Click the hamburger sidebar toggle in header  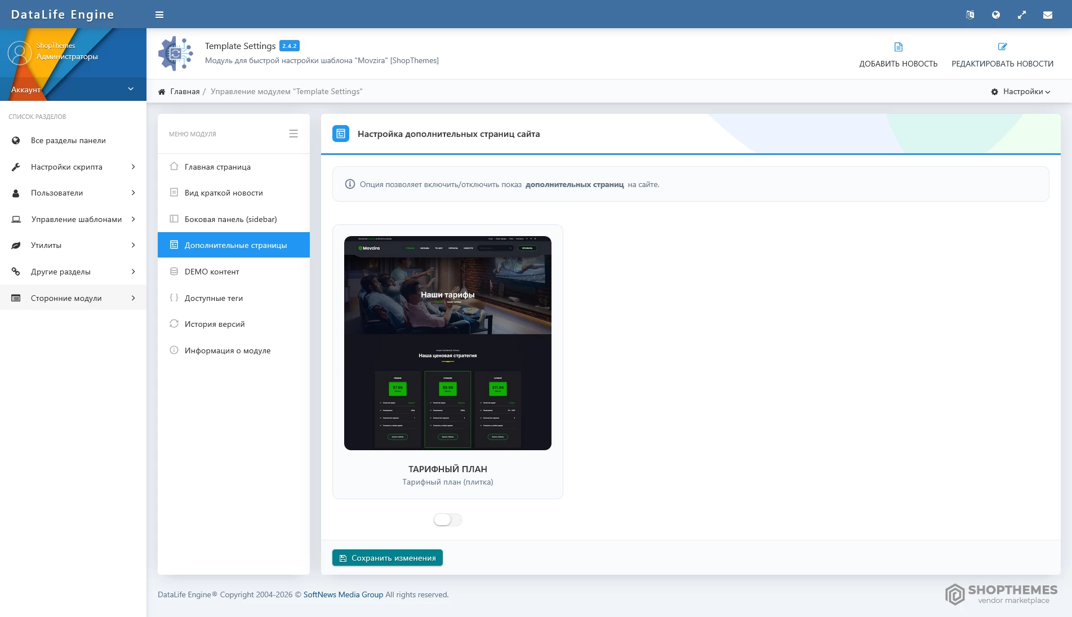[159, 15]
